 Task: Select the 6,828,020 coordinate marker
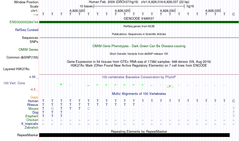(77, 11)
